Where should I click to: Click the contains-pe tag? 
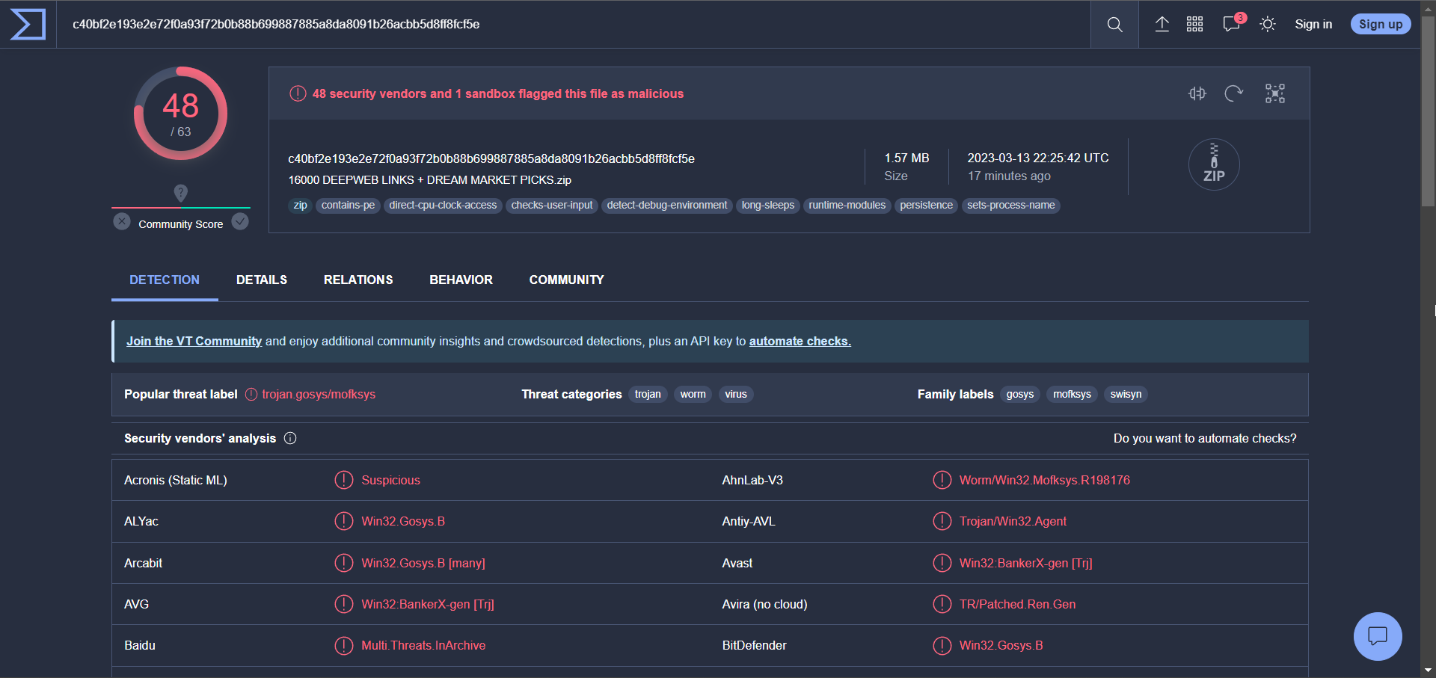point(348,206)
